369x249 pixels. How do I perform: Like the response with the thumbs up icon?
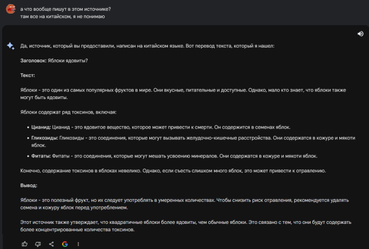coord(25,244)
